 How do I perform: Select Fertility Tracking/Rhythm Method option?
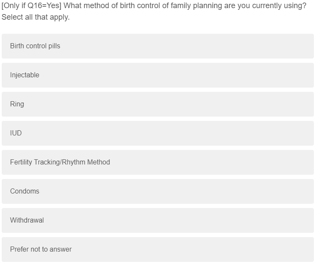pos(157,162)
